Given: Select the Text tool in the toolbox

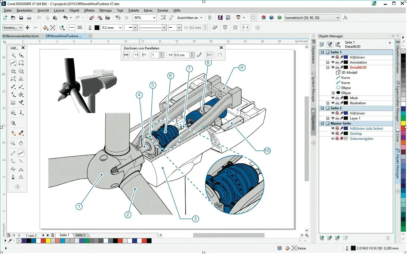Looking at the screenshot, I should tap(21, 79).
